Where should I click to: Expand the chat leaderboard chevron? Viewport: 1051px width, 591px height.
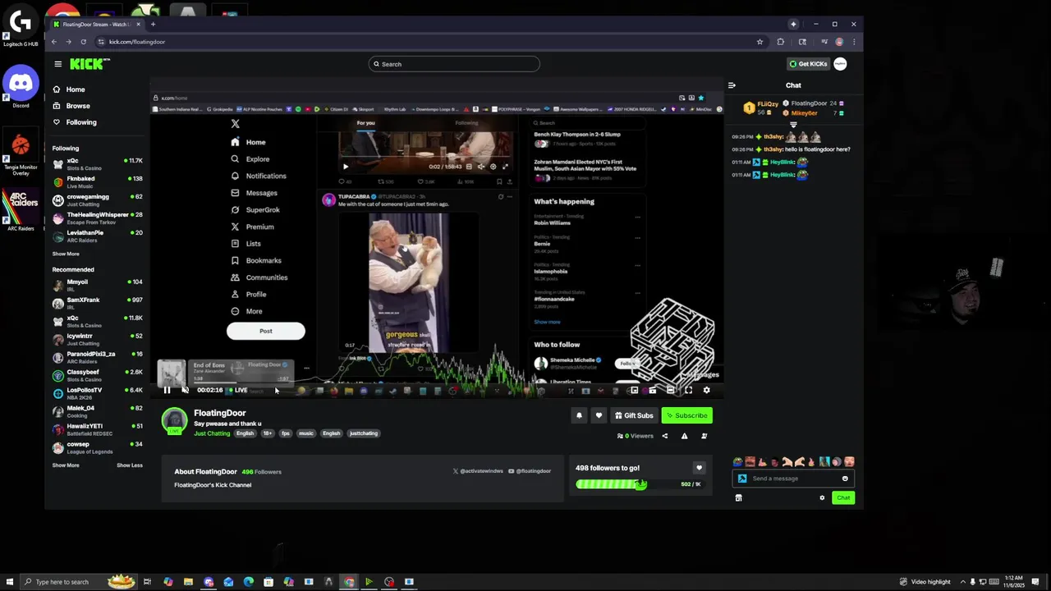[793, 125]
